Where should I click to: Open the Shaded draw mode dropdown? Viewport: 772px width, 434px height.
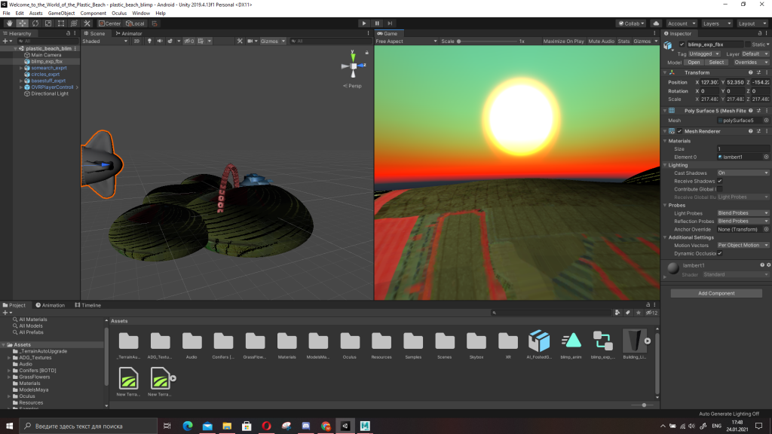click(x=105, y=41)
